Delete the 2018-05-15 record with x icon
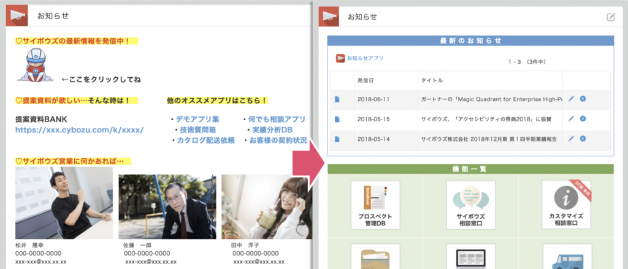 [x=583, y=118]
